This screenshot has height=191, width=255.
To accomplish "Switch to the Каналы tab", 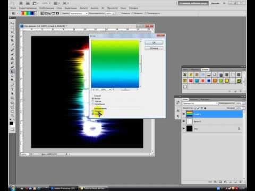I will click(x=194, y=99).
